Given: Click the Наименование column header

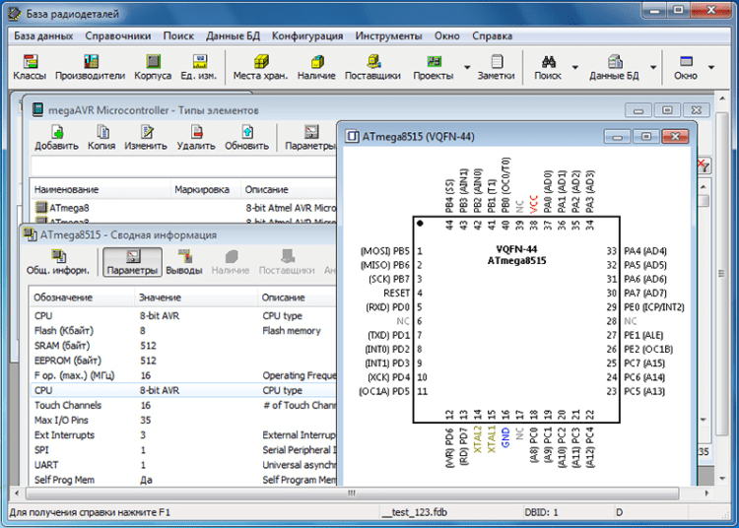Looking at the screenshot, I should point(67,189).
